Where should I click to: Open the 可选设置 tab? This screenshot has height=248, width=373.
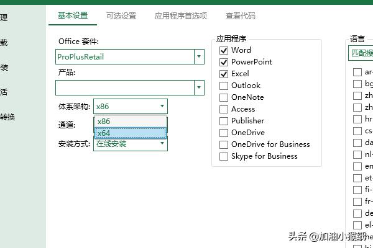121,16
